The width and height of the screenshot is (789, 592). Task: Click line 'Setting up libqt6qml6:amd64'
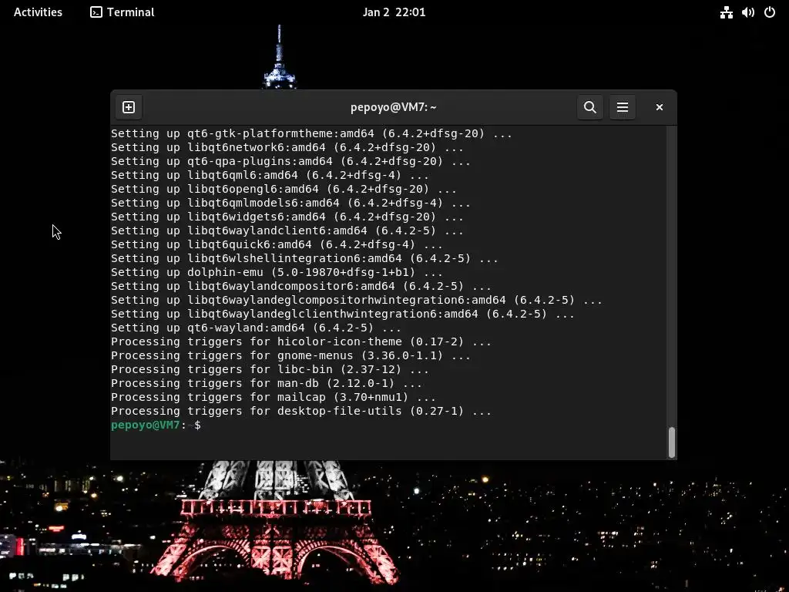[270, 175]
